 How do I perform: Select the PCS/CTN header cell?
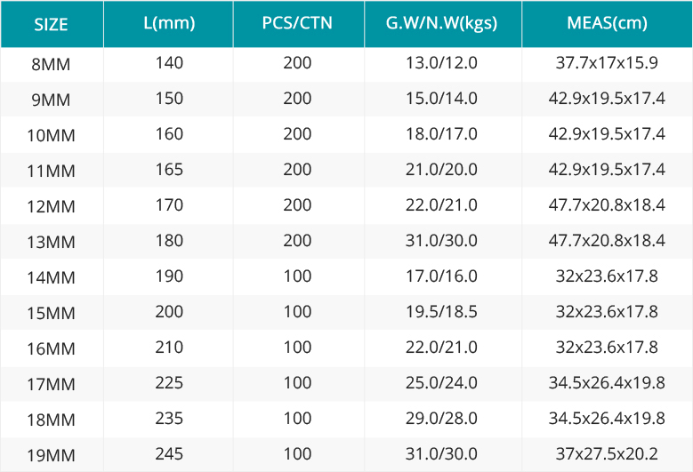(x=297, y=23)
